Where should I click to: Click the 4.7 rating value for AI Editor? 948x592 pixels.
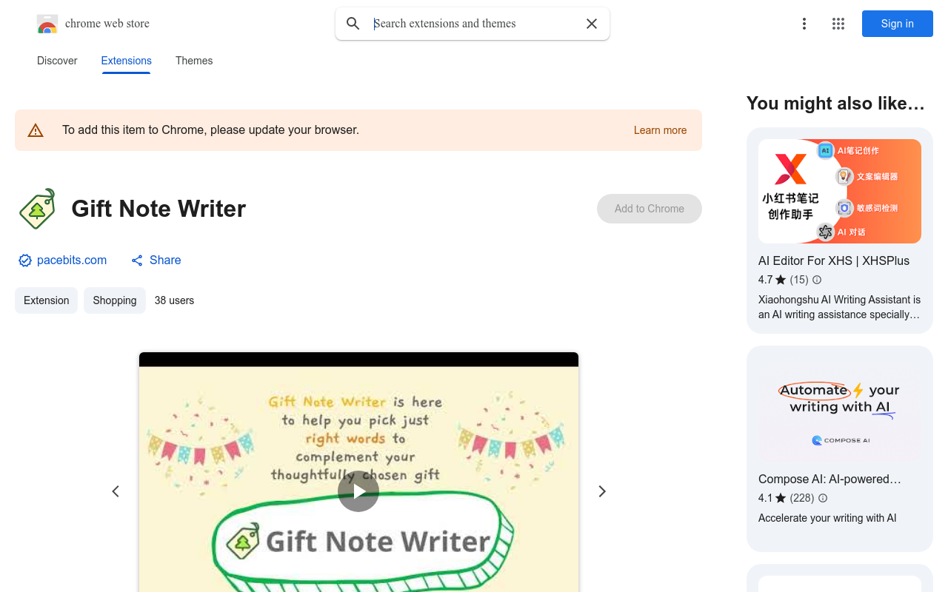[765, 280]
